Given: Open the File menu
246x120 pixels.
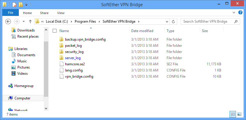Looking at the screenshot, I should [x=11, y=13].
